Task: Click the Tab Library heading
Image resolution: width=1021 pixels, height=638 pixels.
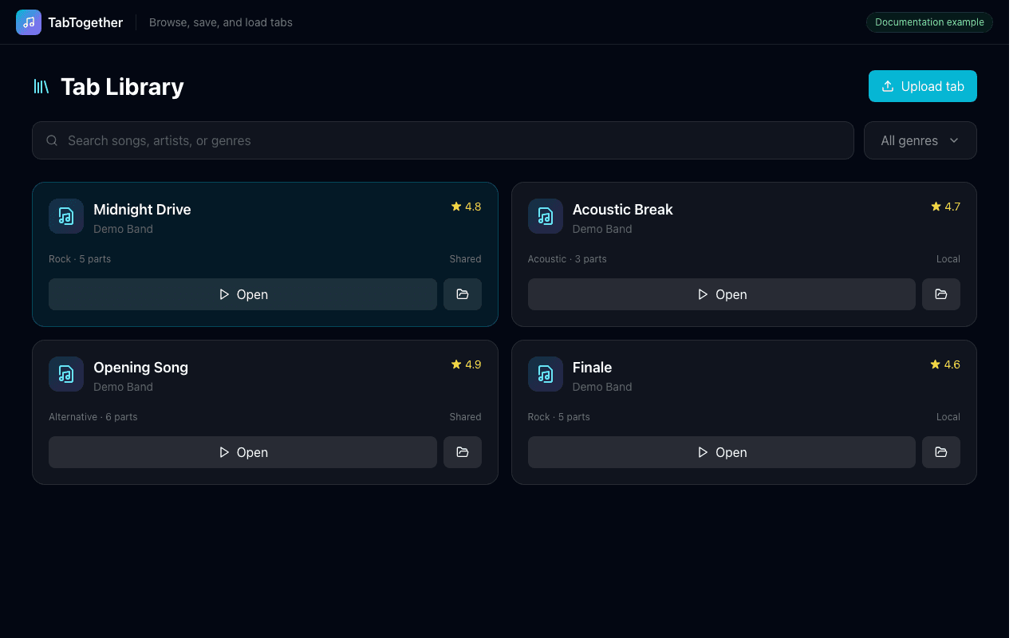Action: (122, 86)
